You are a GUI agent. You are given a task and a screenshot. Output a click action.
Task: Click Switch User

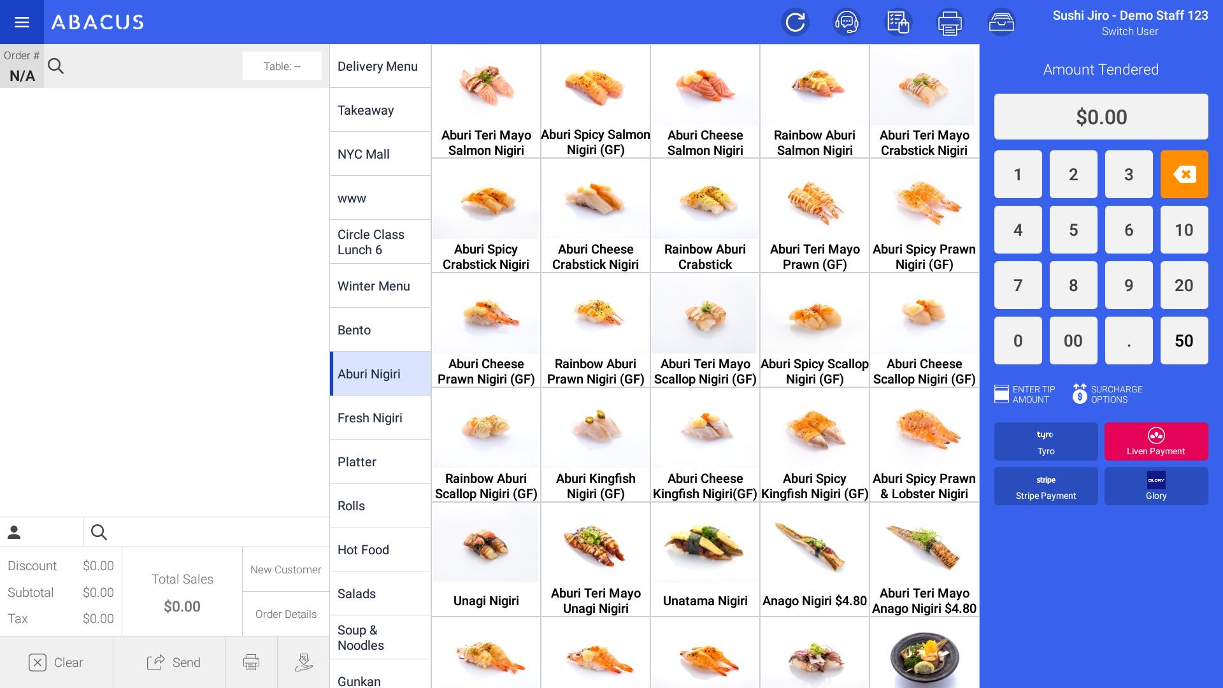[1129, 31]
